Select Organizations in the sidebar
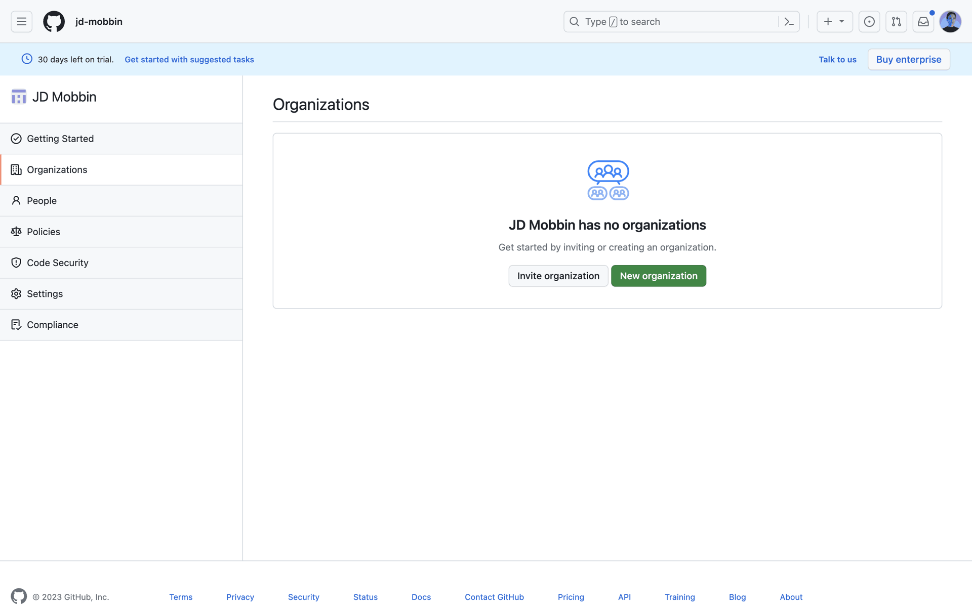The width and height of the screenshot is (972, 607). click(121, 169)
